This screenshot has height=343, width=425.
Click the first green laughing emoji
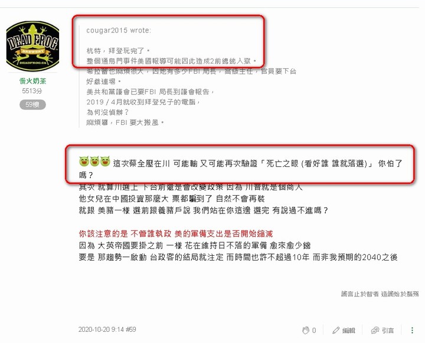84,161
